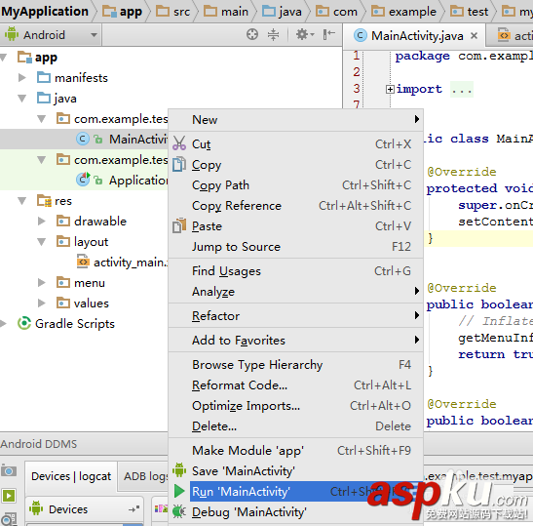The height and width of the screenshot is (526, 533).
Task: Collapse the first com.example.test package
Action: (x=42, y=119)
